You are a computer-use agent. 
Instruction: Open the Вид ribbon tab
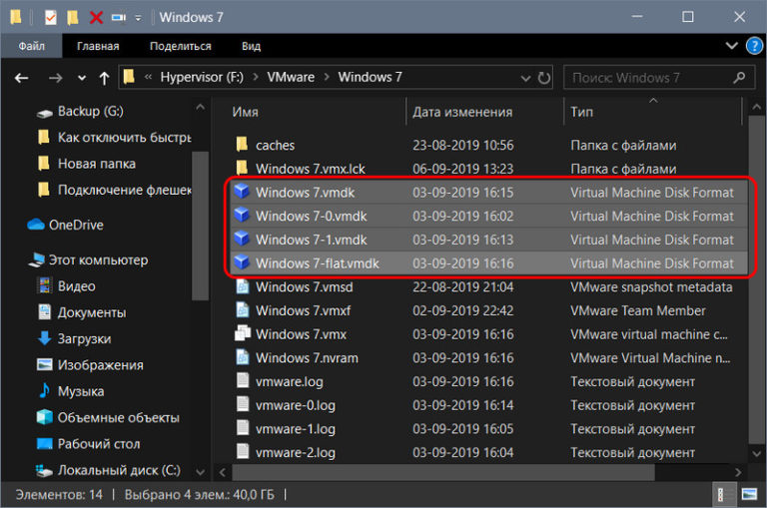click(251, 46)
